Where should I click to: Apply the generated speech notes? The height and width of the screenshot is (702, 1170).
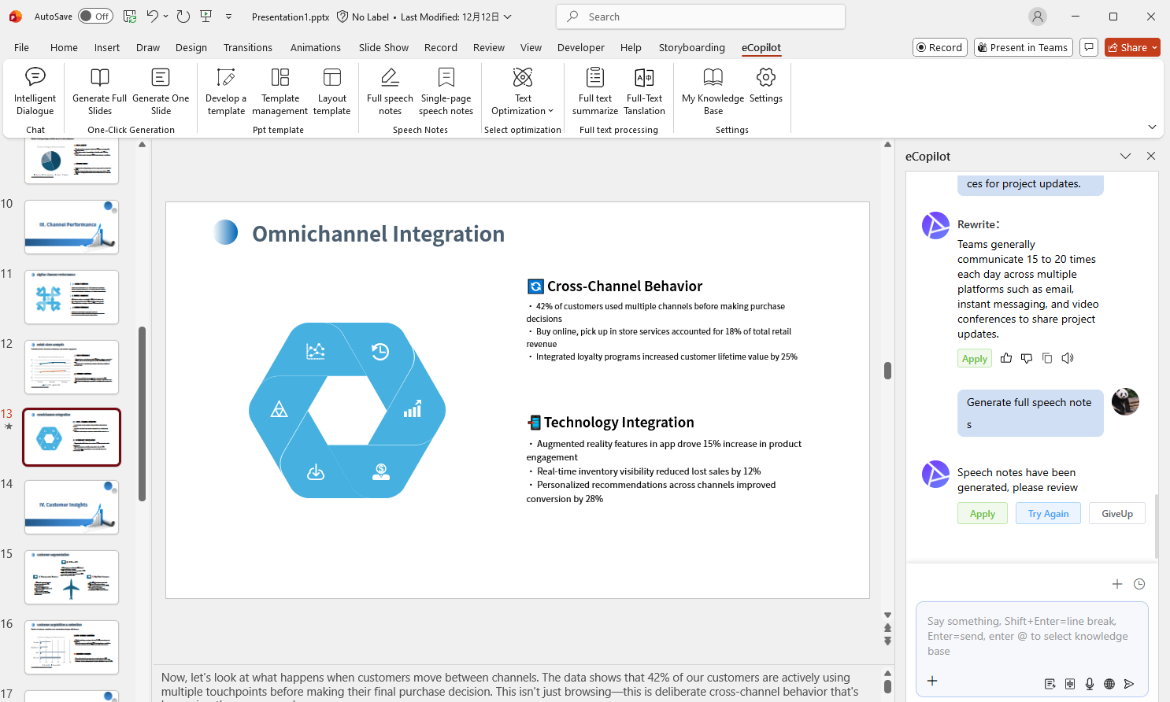coord(982,513)
